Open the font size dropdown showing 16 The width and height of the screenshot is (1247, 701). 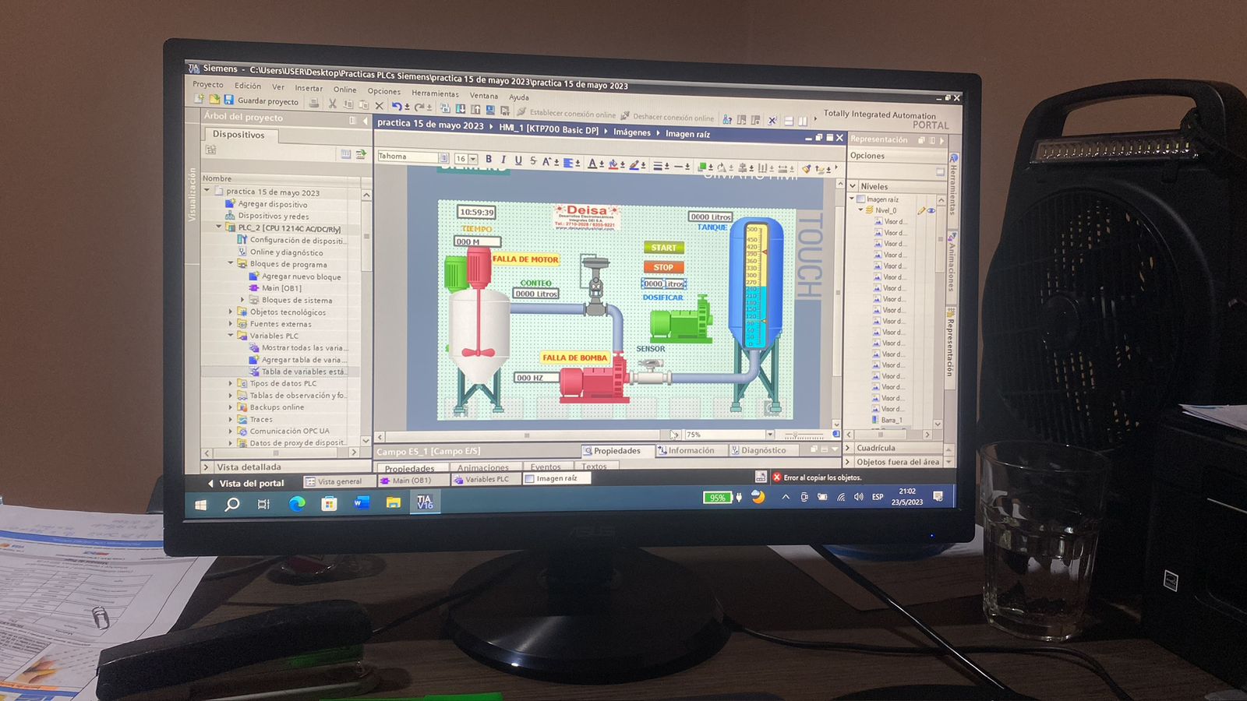click(x=473, y=159)
